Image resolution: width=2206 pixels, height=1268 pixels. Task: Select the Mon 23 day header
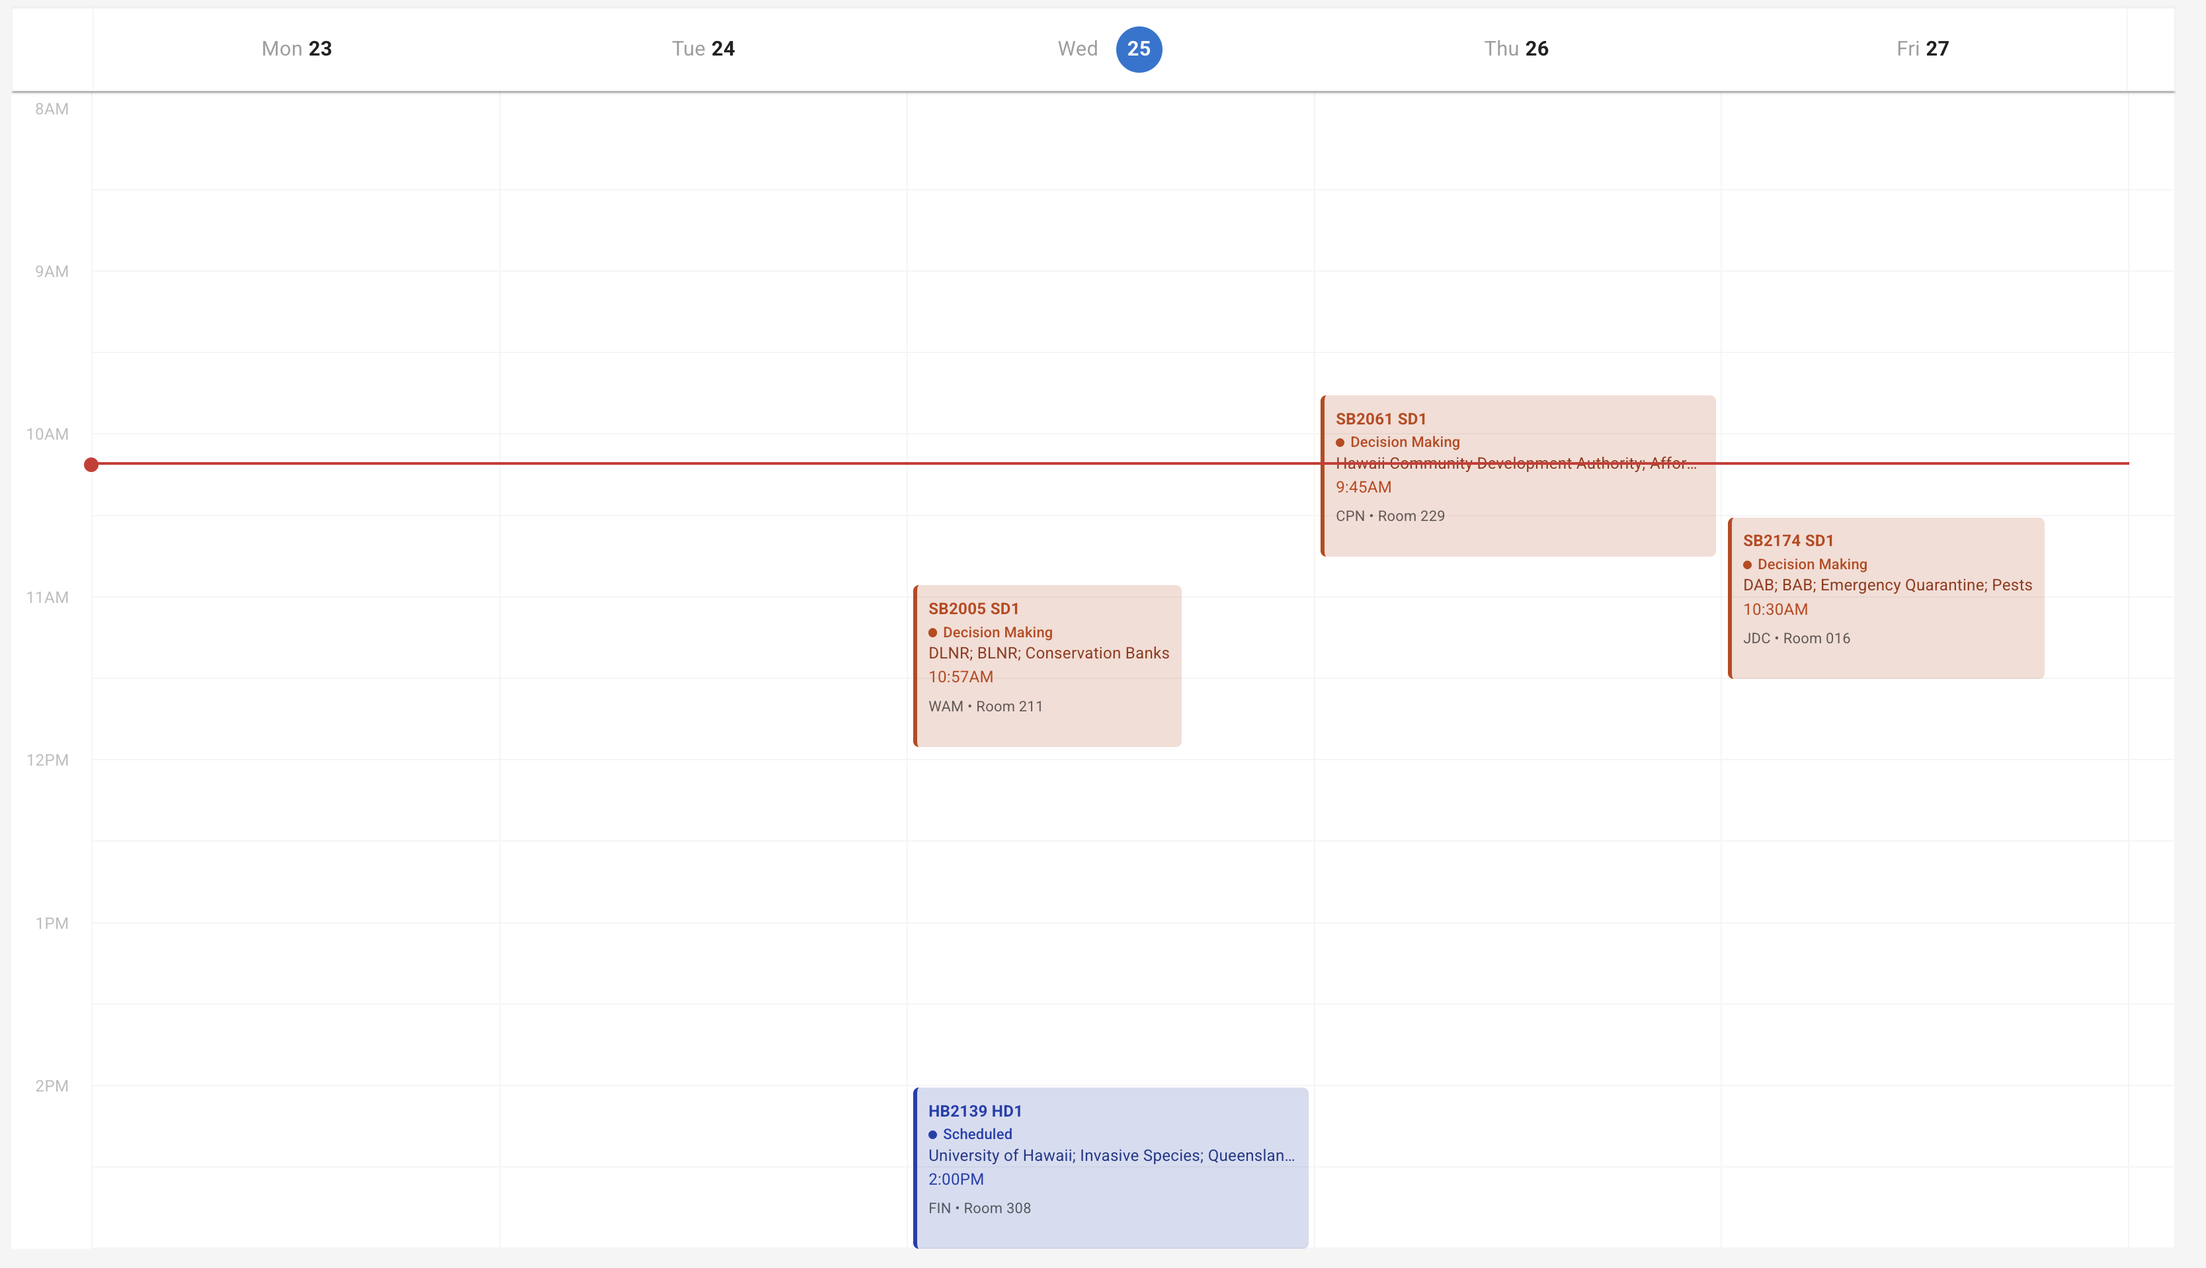(297, 49)
